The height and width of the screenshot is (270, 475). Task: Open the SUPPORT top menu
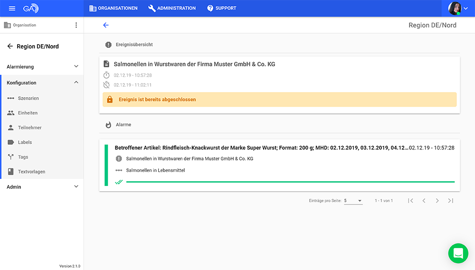click(222, 9)
